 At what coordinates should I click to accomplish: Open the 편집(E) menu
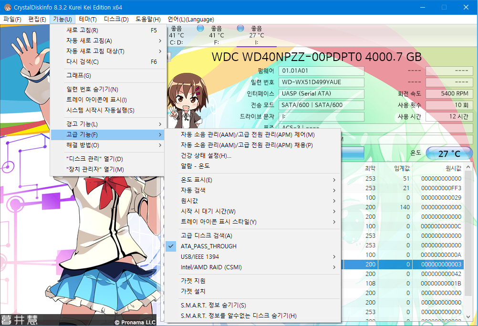tap(37, 20)
